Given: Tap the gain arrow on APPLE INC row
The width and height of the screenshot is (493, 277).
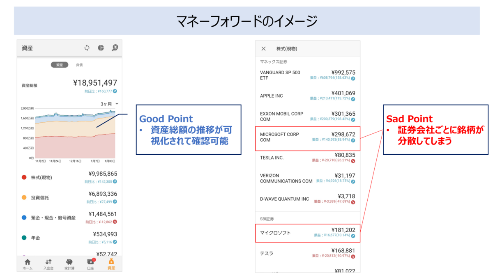Looking at the screenshot, I should pos(353,99).
